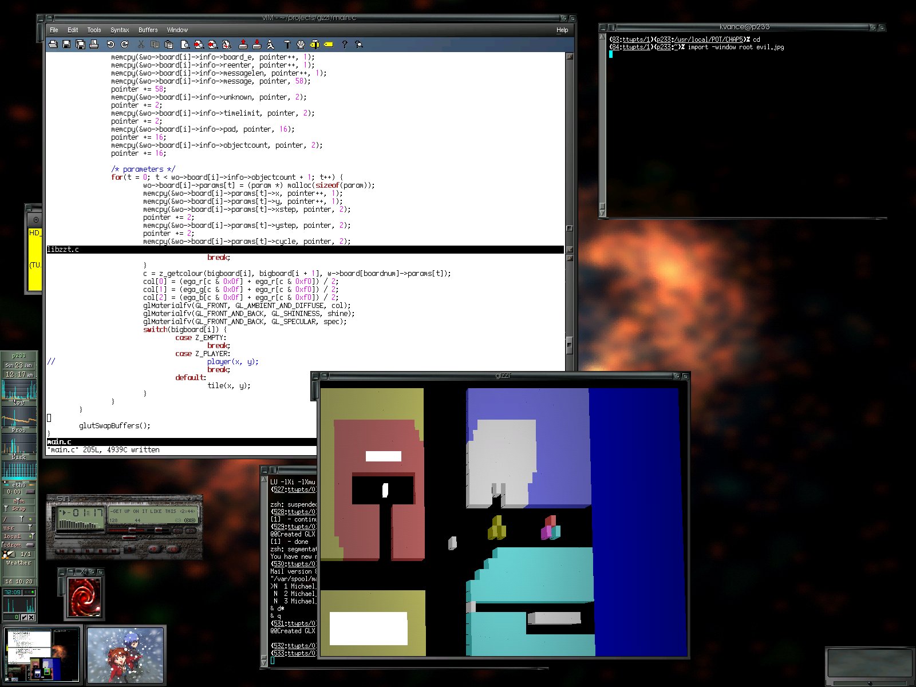916x687 pixels.
Task: Click the Open file icon in Vim toolbar
Action: click(53, 44)
